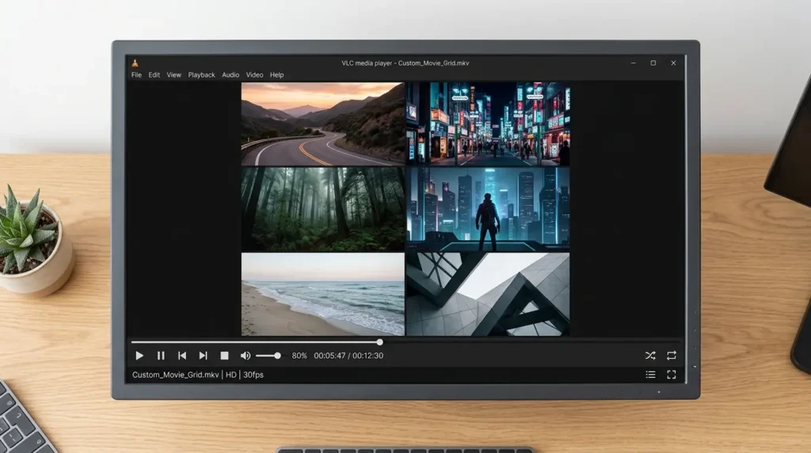Viewport: 811px width, 453px height.
Task: Open the playlist view
Action: point(651,375)
